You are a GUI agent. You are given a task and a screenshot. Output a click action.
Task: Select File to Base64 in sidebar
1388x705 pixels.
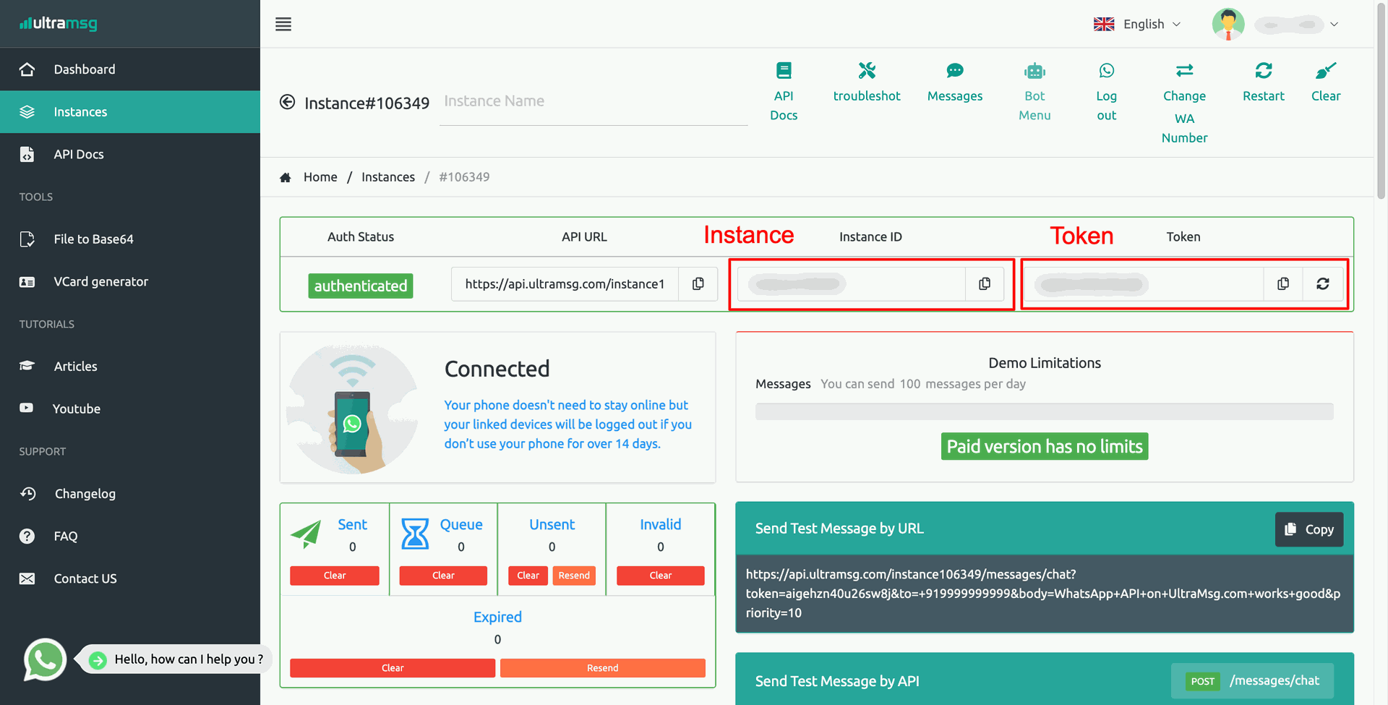click(x=93, y=239)
